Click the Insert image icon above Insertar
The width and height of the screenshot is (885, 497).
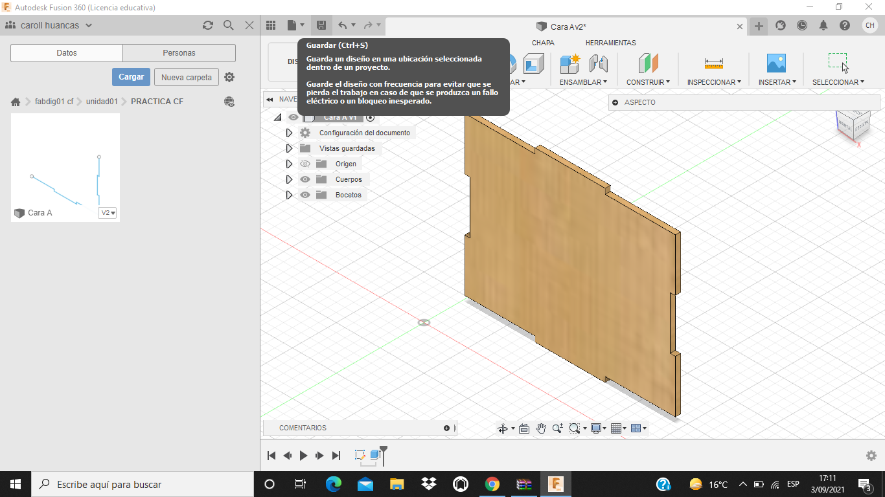pos(776,63)
